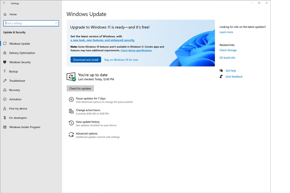Click the OS build info link

pyautogui.click(x=227, y=58)
